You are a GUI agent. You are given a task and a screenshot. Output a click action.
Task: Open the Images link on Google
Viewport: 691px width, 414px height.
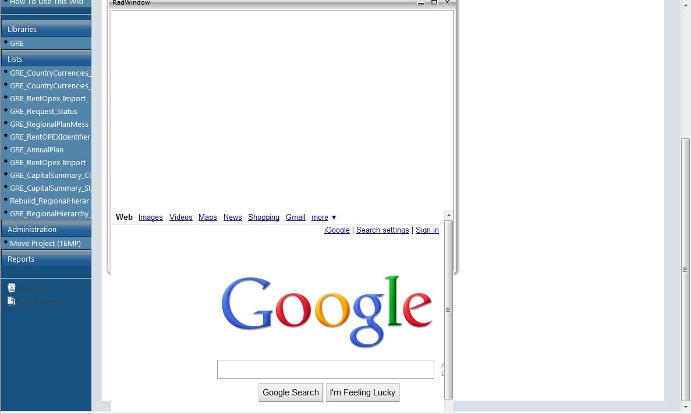(x=150, y=217)
